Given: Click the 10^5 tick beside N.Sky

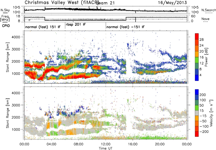Looking at the screenshot, I should (16, 8).
